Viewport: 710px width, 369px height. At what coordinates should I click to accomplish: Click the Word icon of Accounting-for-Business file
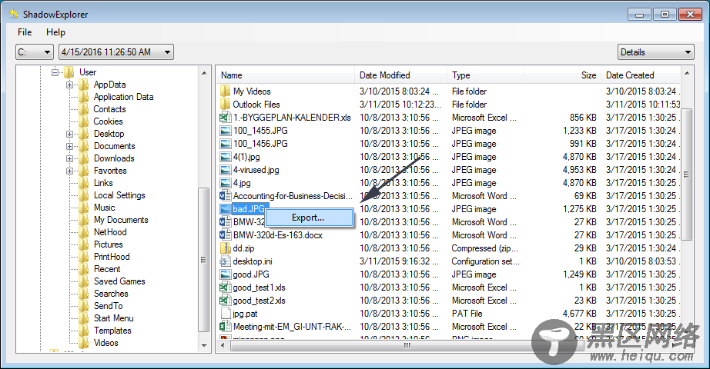tap(225, 196)
